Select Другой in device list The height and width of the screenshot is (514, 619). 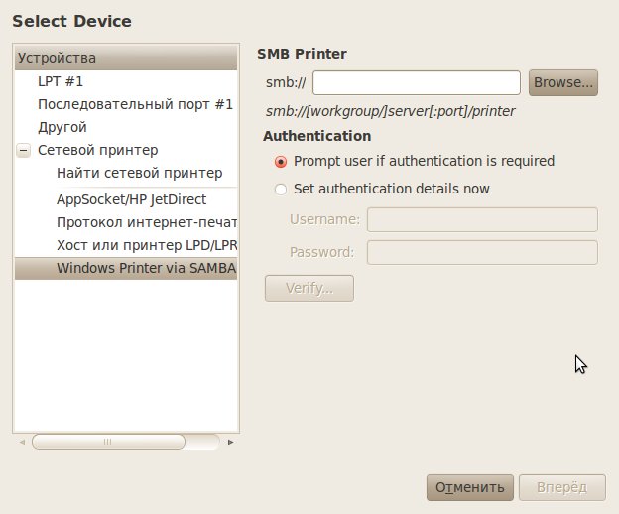point(62,127)
